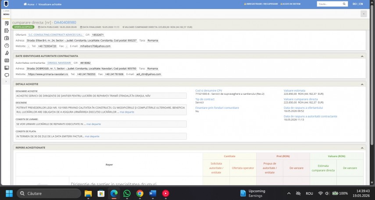Open Google Chrome from the taskbar
375x200 pixels.
[x=139, y=193]
